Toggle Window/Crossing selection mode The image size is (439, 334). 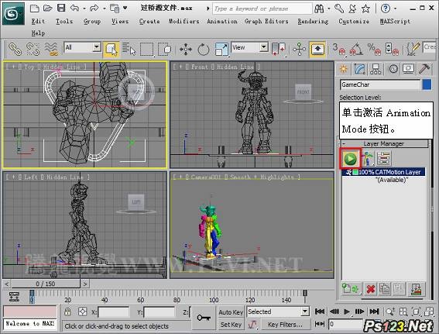tap(164, 49)
